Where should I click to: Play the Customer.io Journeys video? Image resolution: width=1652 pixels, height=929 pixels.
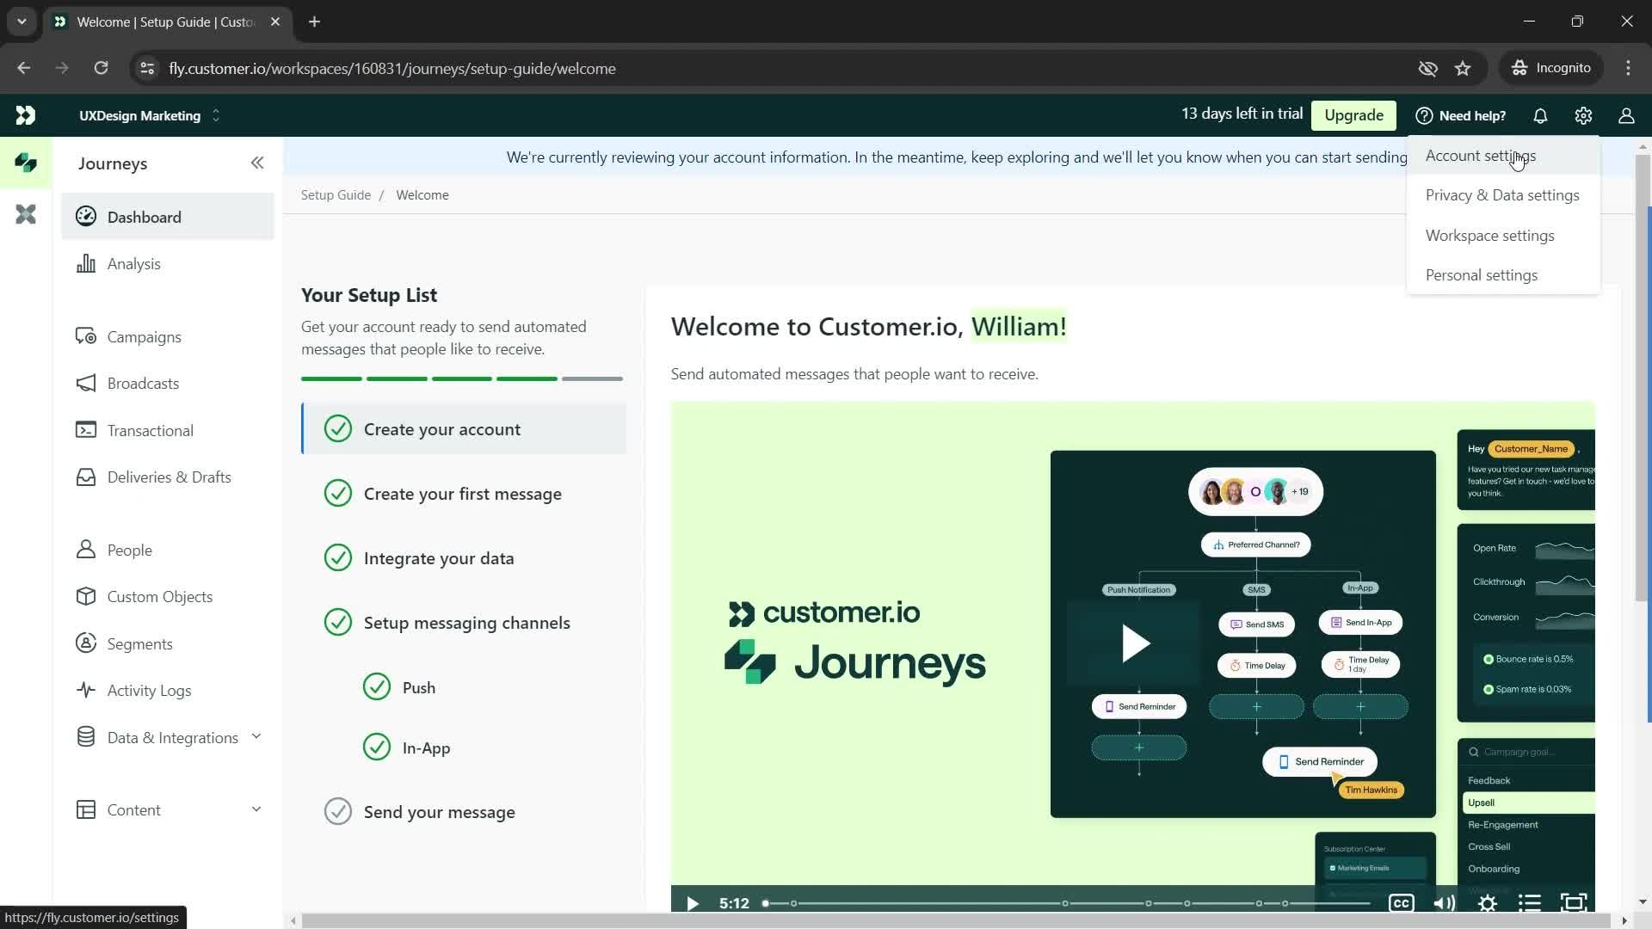click(1135, 643)
